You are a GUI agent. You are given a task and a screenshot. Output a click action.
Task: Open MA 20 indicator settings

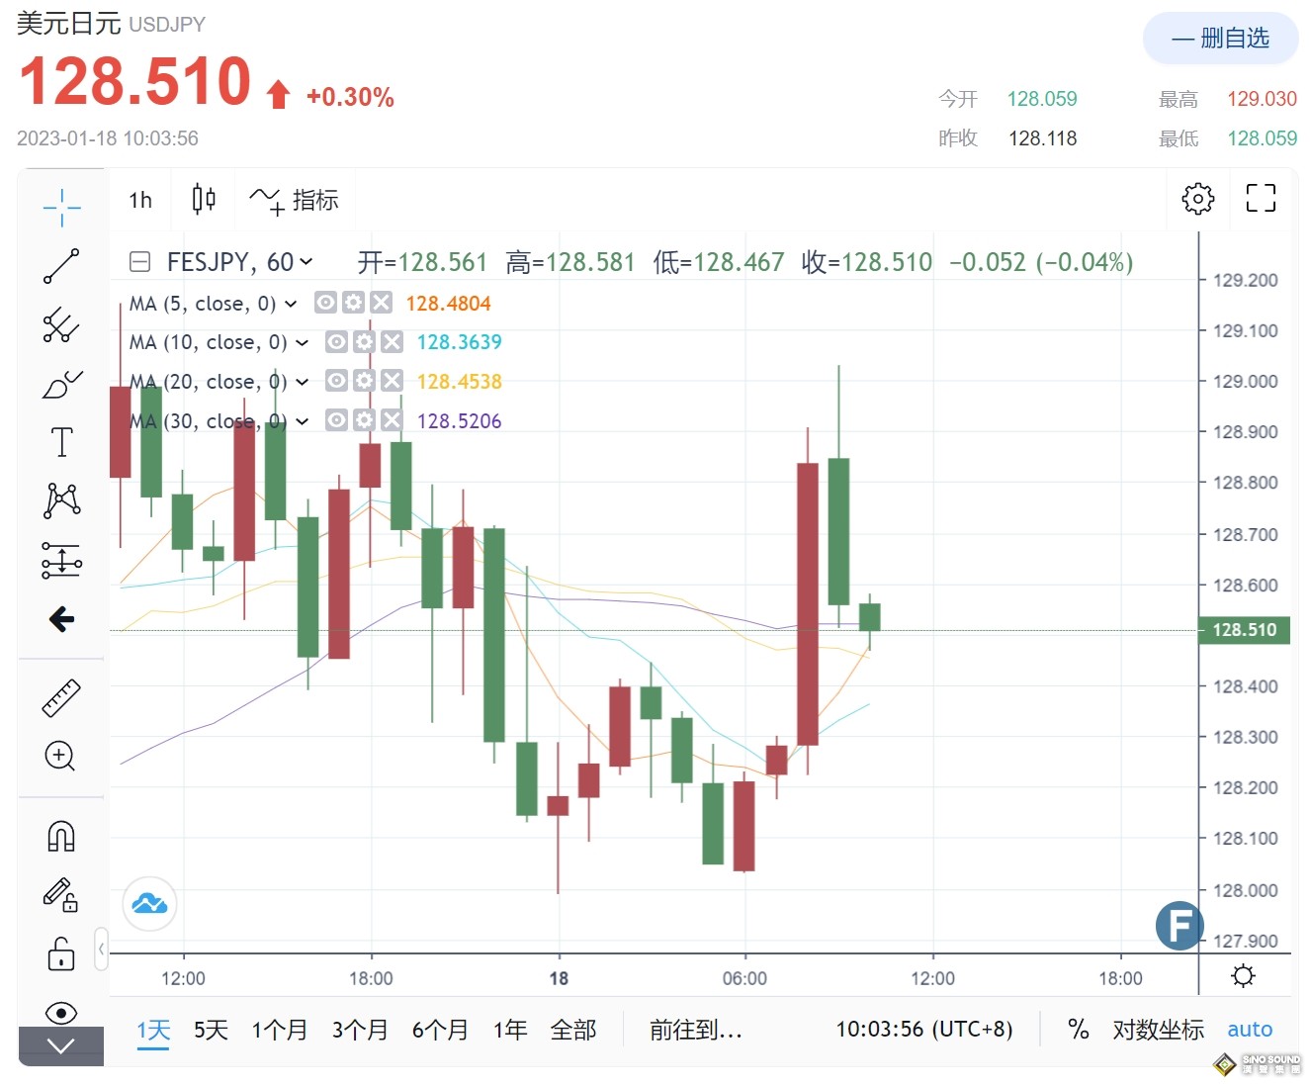364,381
